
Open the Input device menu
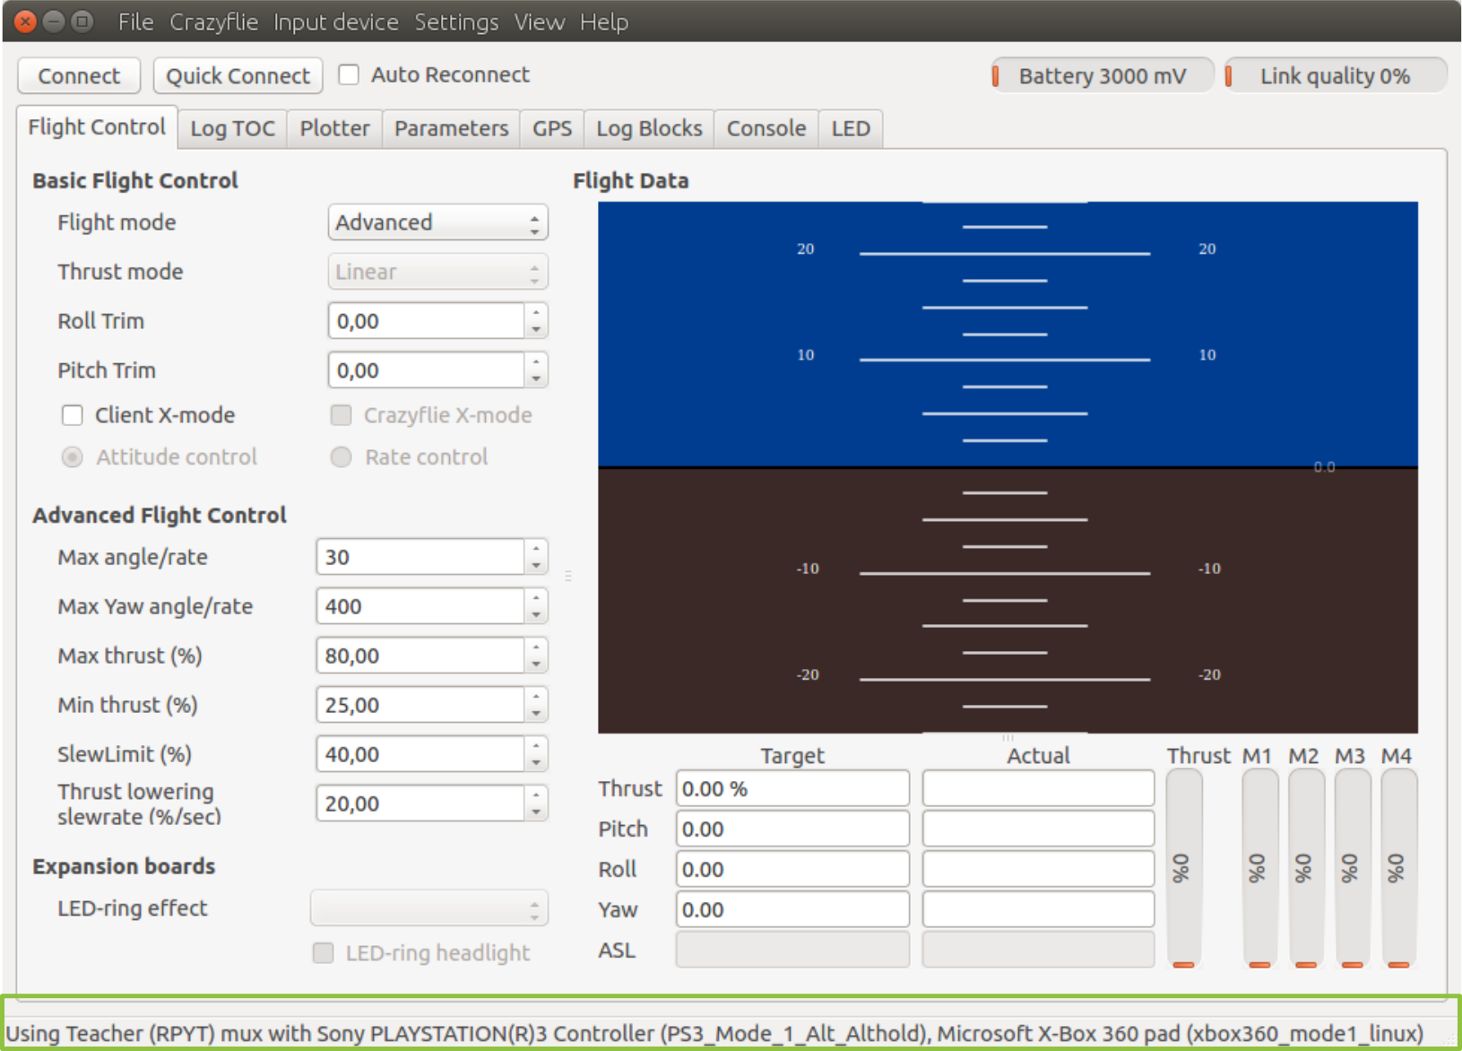point(335,22)
